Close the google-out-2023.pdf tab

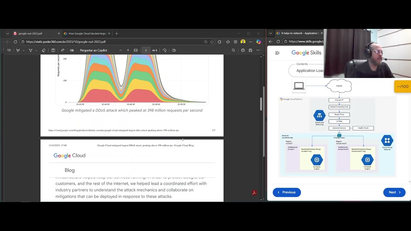click(59, 33)
